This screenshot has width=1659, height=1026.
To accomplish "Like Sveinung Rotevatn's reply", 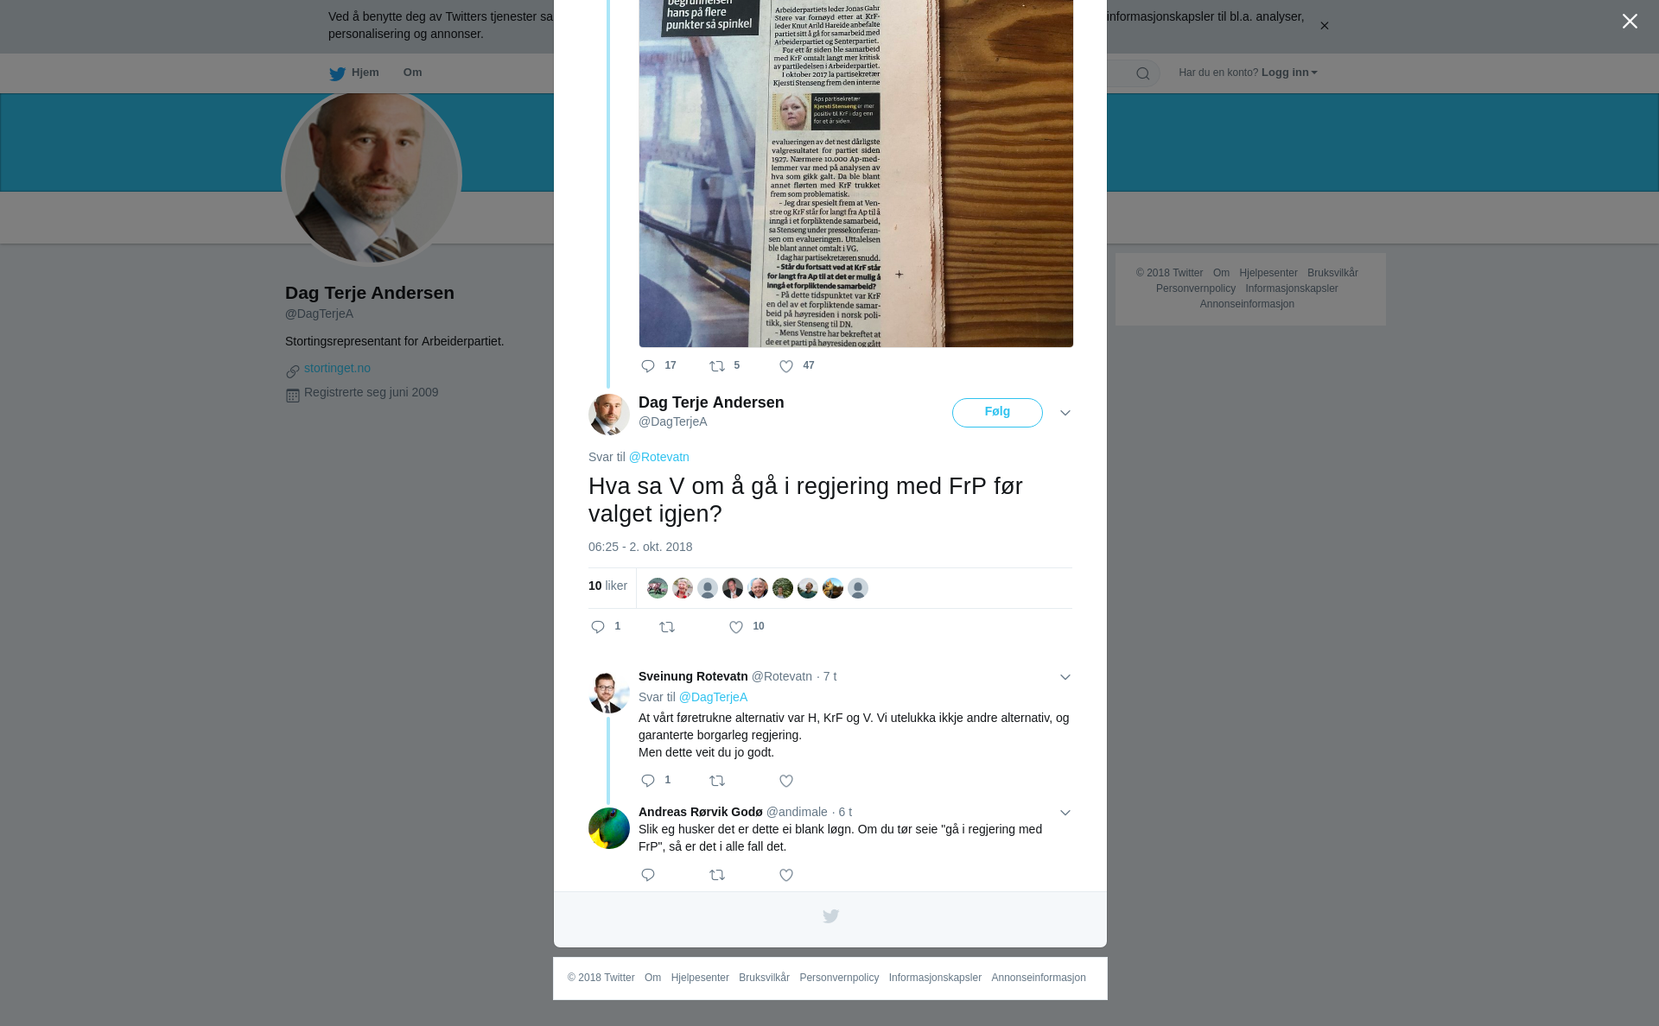I will pos(786,782).
